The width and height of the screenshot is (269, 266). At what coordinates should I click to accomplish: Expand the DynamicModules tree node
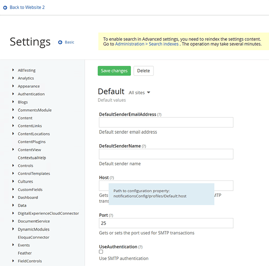coord(13,229)
